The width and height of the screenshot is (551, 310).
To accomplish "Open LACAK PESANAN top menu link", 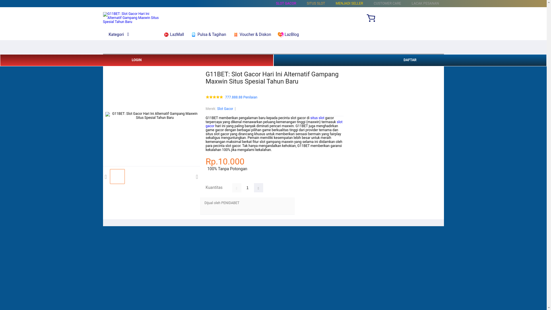I will point(425,3).
